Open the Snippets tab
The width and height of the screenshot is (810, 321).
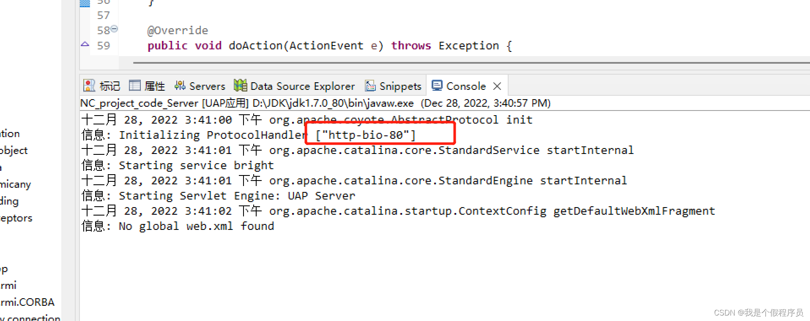(x=394, y=86)
